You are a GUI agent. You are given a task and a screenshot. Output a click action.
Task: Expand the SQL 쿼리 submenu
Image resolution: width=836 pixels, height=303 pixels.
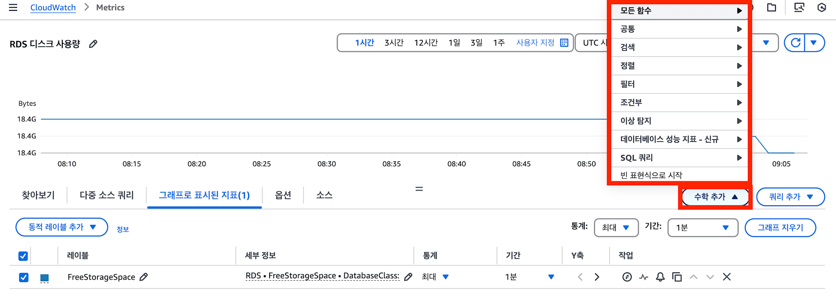[x=679, y=158]
